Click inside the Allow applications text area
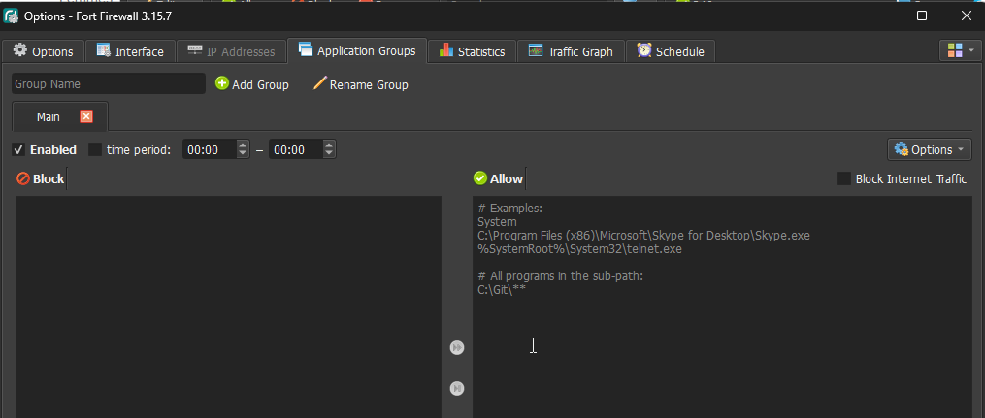 (722, 306)
